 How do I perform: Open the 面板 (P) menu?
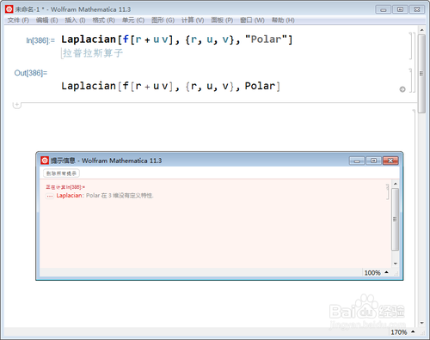(x=222, y=21)
